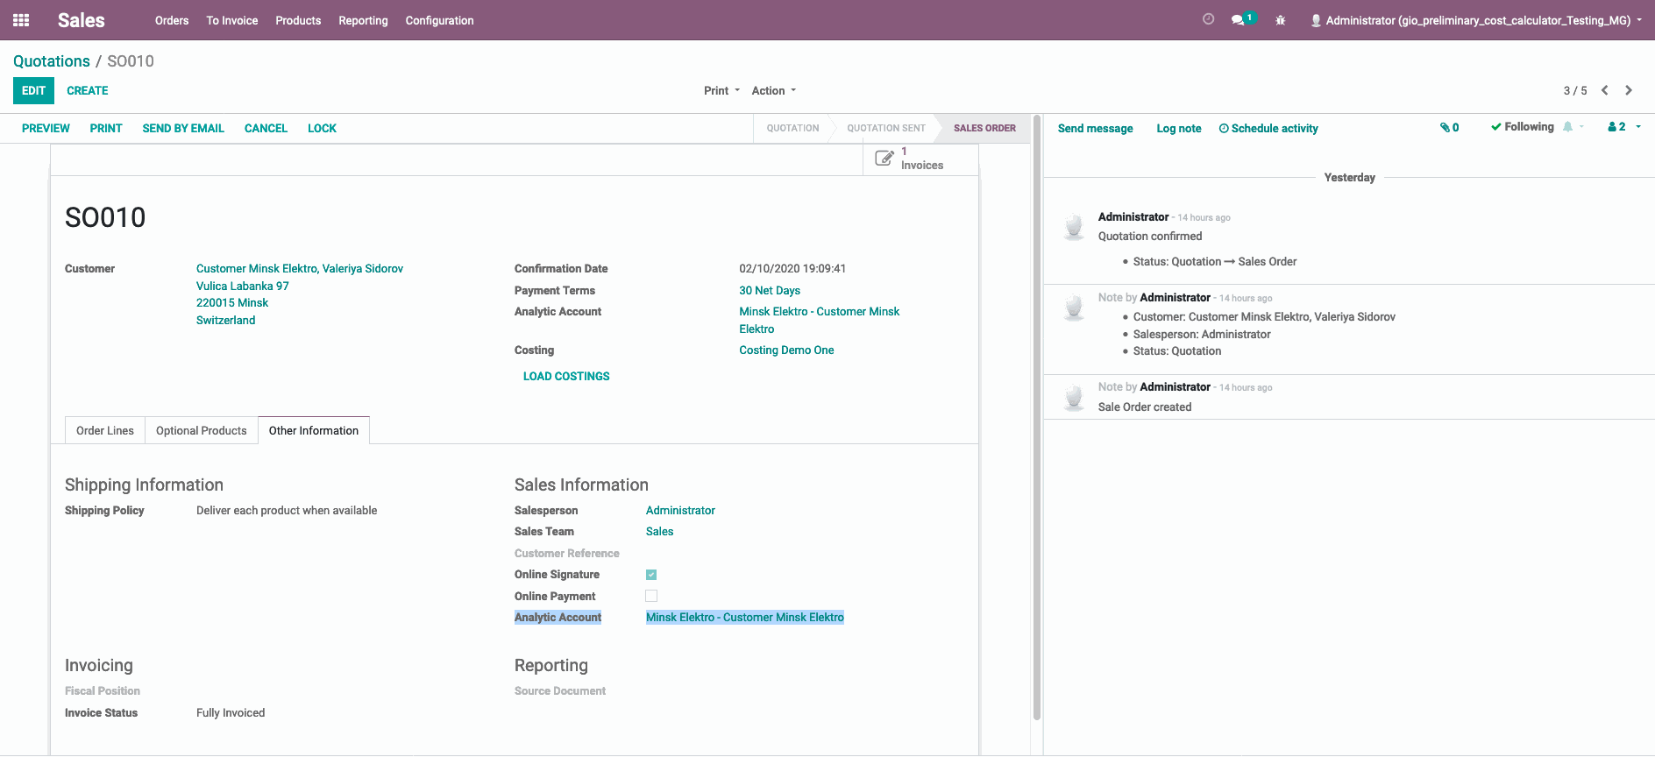Go to next record arrow
The width and height of the screenshot is (1655, 757).
(x=1629, y=90)
